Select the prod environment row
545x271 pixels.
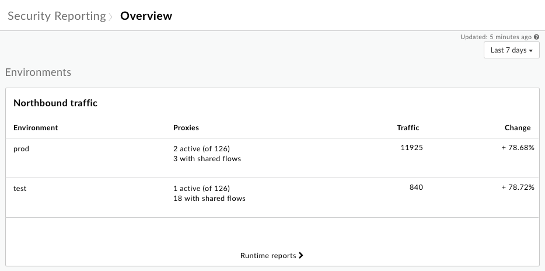(x=21, y=148)
